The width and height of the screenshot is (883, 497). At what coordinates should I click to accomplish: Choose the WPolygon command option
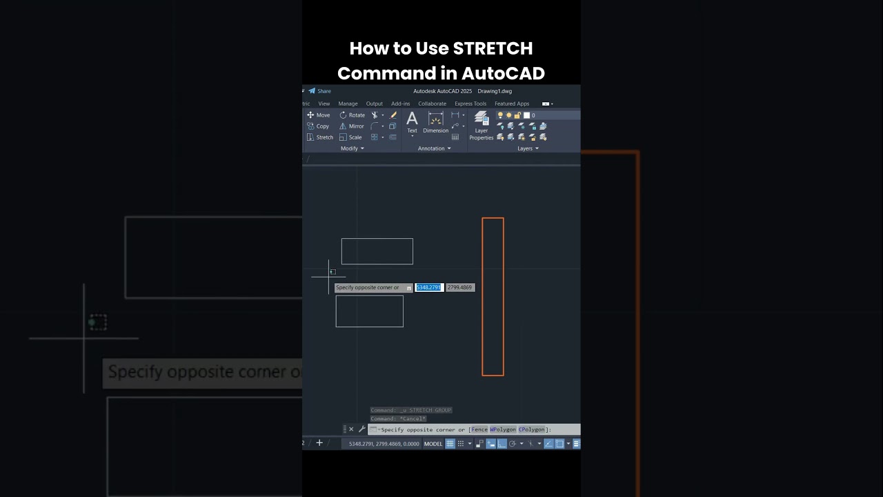(x=503, y=429)
